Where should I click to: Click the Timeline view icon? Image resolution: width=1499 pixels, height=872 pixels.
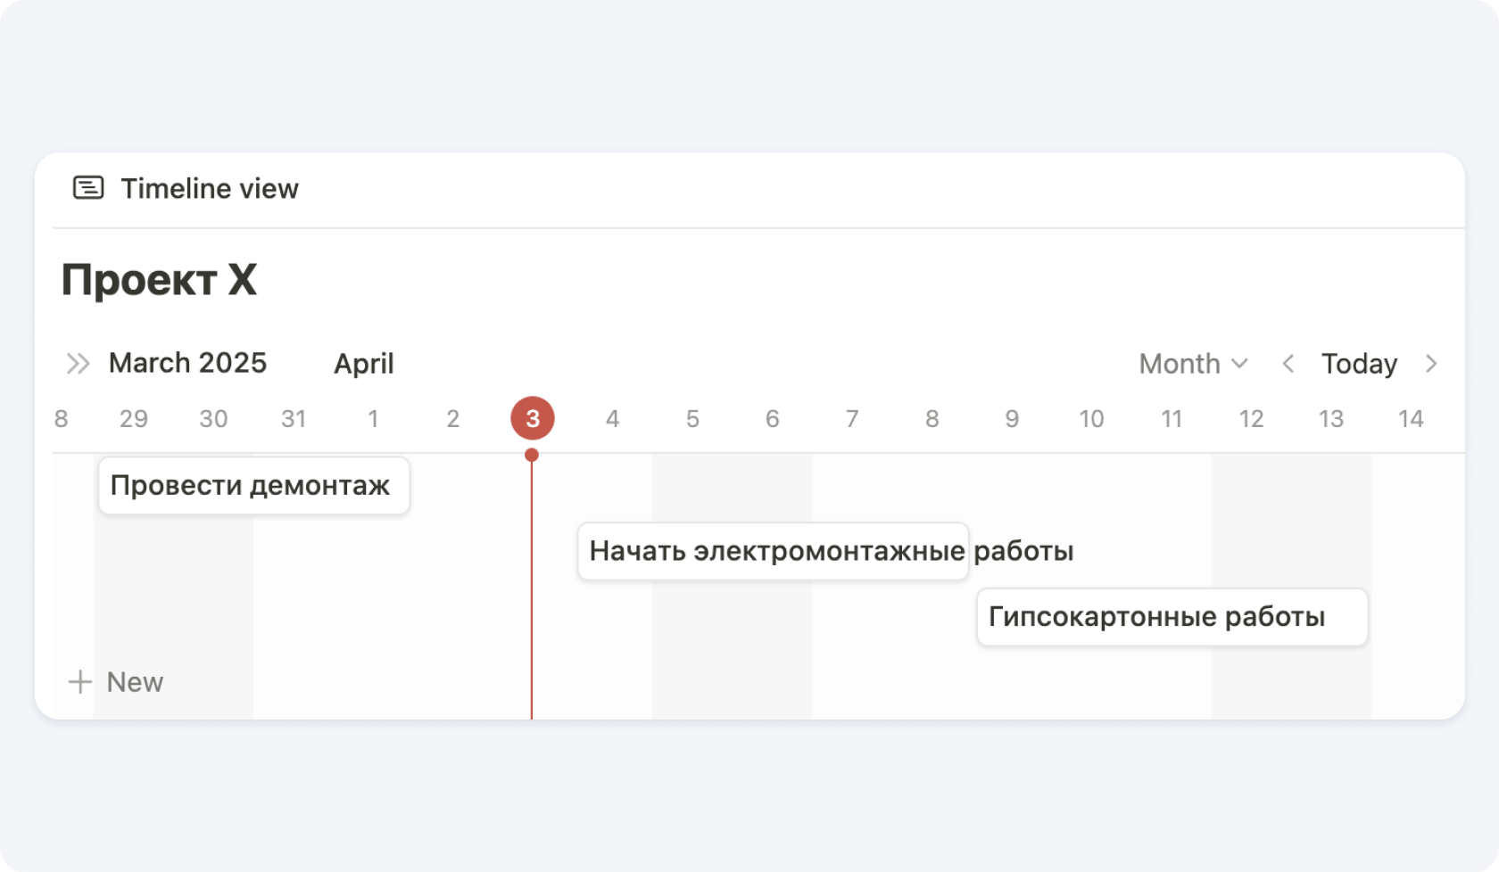[88, 188]
